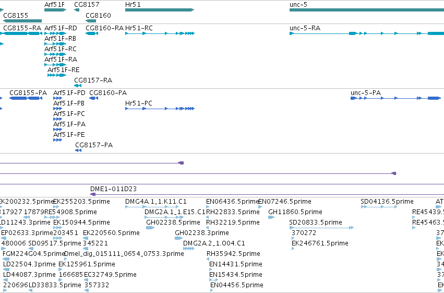444x293 pixels.
Task: Select transcript Arf51F-RB
Action: [x=55, y=44]
